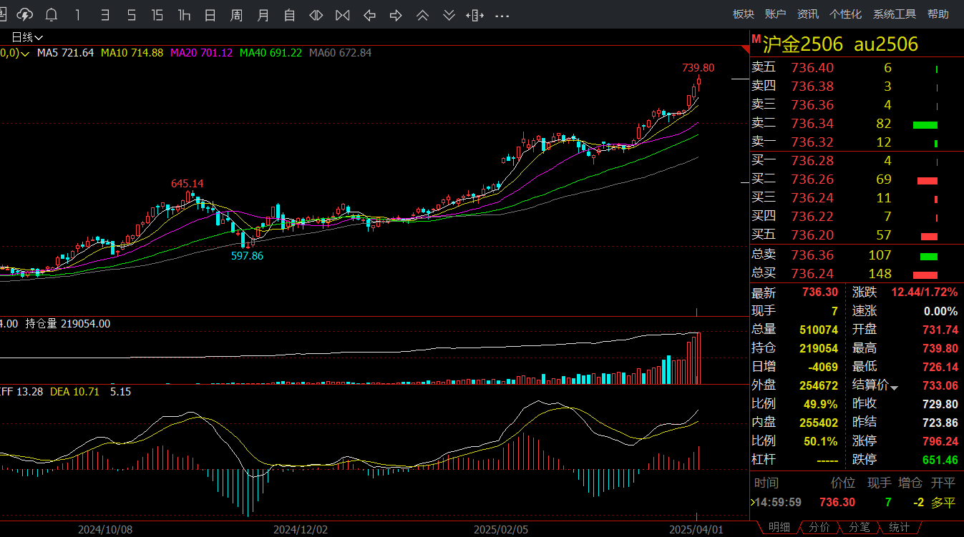The image size is (964, 537).
Task: Click the cloud lightning icon in toolbar
Action: coord(25,14)
